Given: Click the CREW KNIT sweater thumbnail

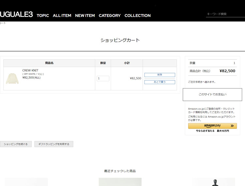Looking at the screenshot, I should coord(12,79).
